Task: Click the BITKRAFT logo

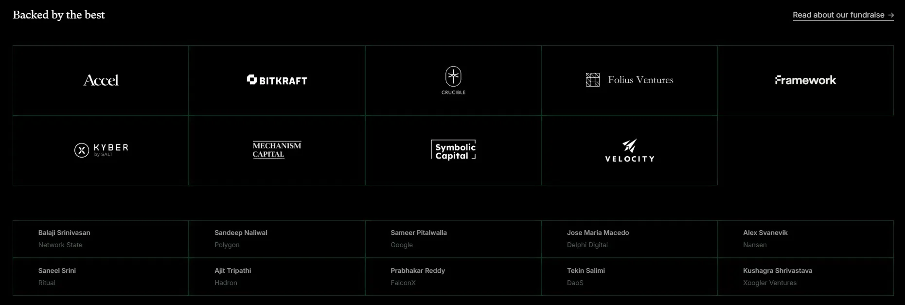Action: (277, 80)
